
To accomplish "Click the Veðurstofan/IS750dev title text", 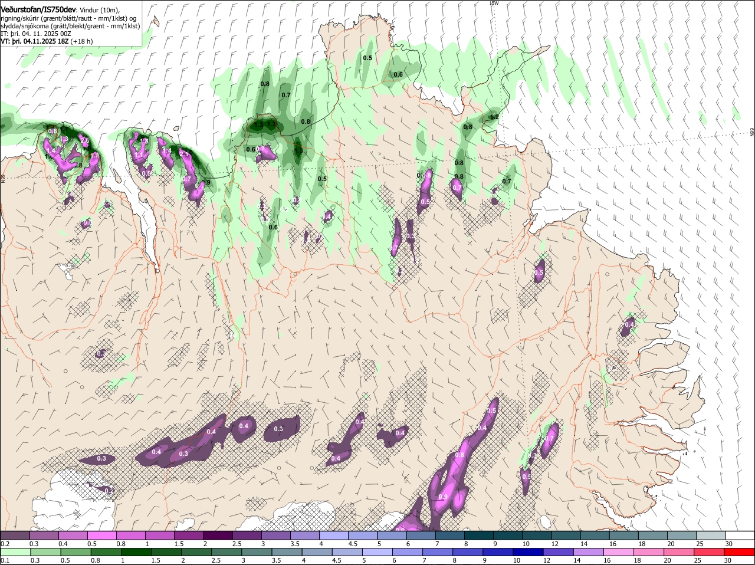I will (38, 10).
